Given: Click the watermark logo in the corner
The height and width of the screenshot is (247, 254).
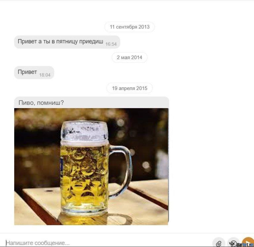Looking at the screenshot, I should coord(244,244).
